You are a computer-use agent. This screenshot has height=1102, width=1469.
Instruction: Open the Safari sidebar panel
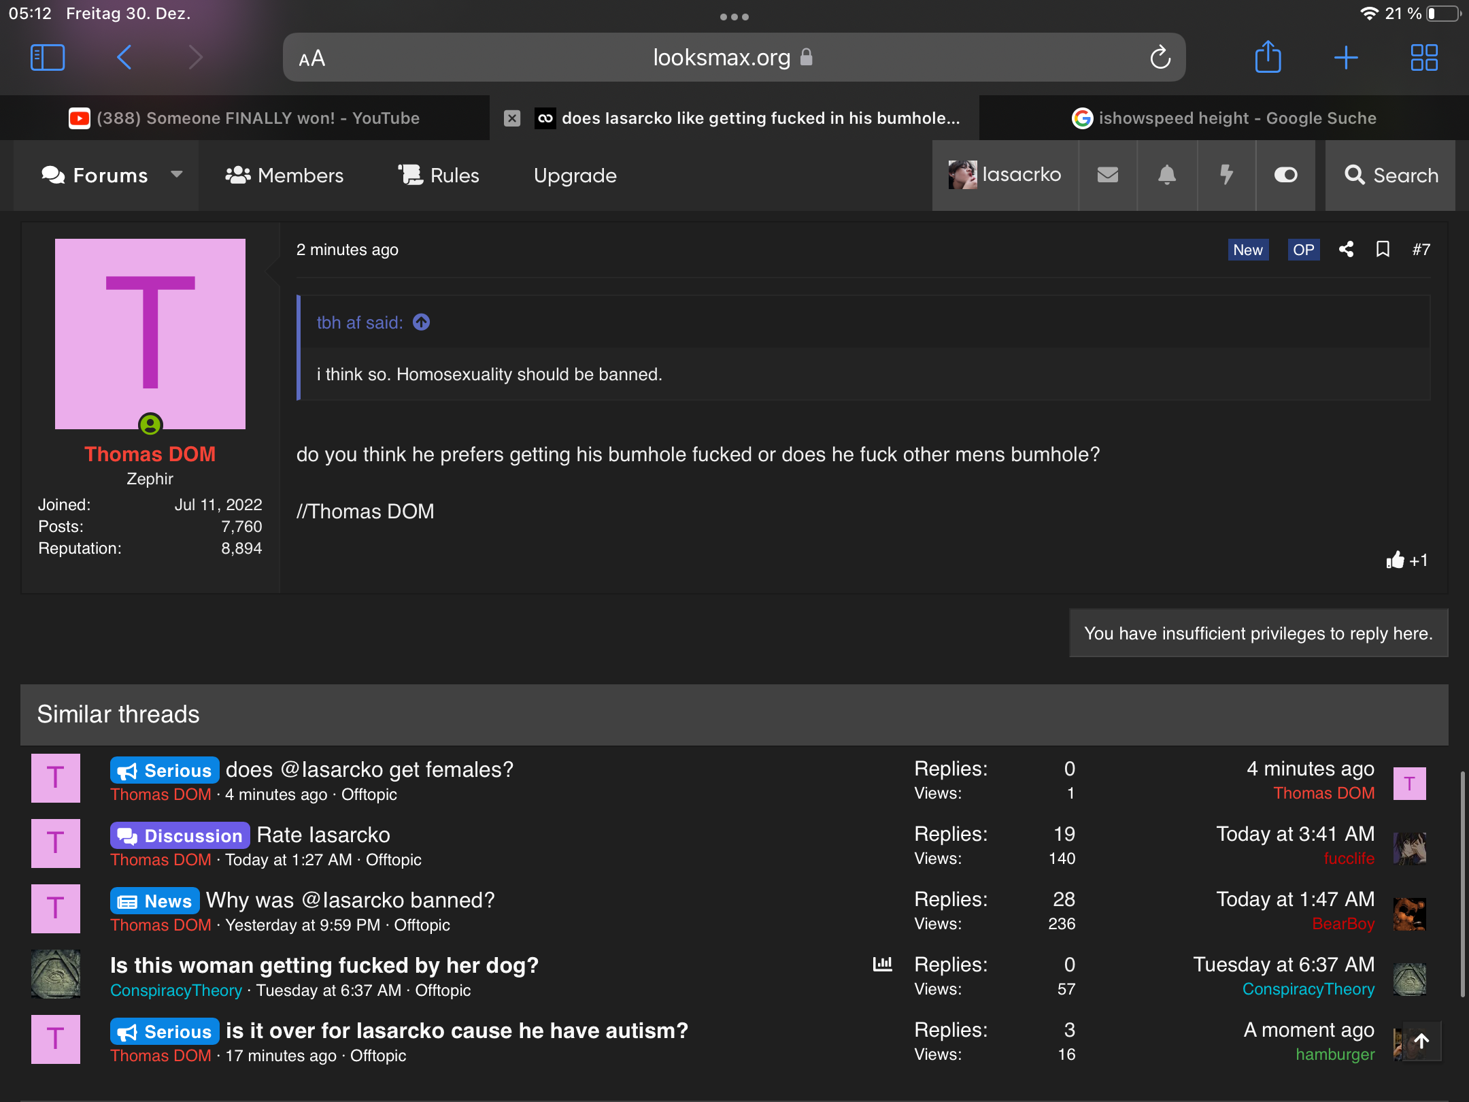coord(48,58)
